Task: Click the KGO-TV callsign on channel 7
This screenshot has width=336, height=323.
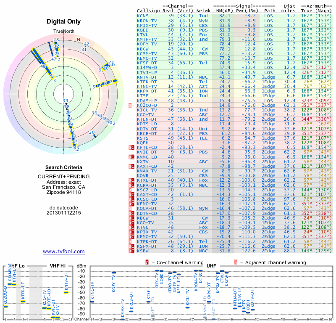Action: pos(145,114)
